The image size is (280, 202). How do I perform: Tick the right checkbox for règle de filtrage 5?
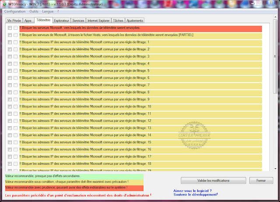(16, 71)
